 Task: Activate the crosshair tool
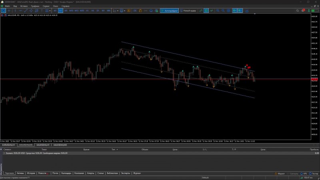tap(9, 11)
